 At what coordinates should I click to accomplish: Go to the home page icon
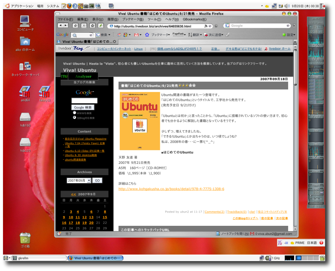click(x=92, y=25)
